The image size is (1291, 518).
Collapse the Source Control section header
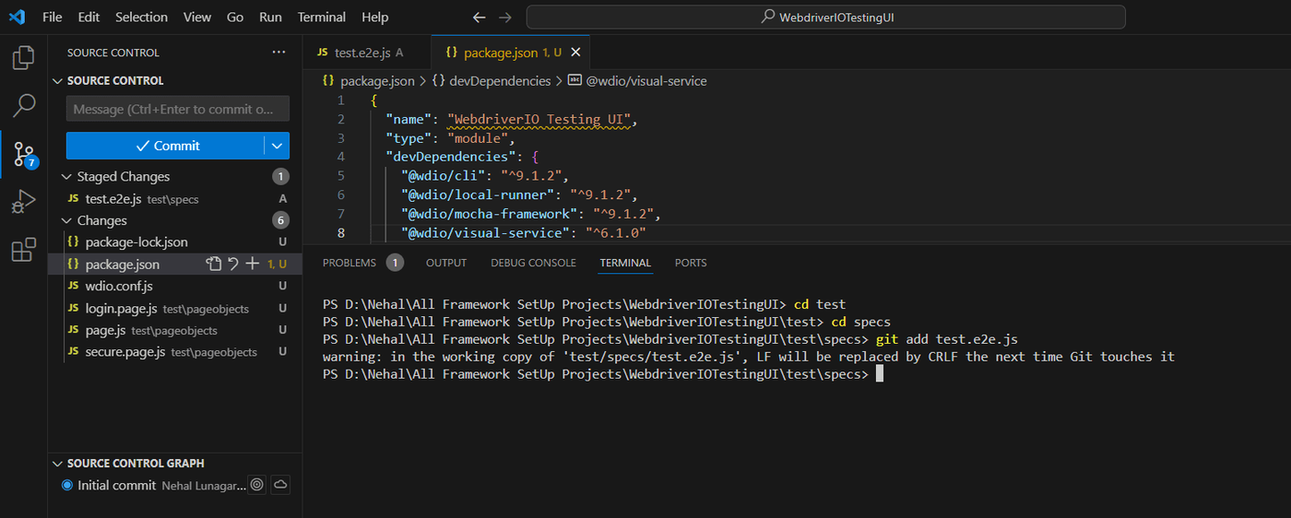point(58,81)
